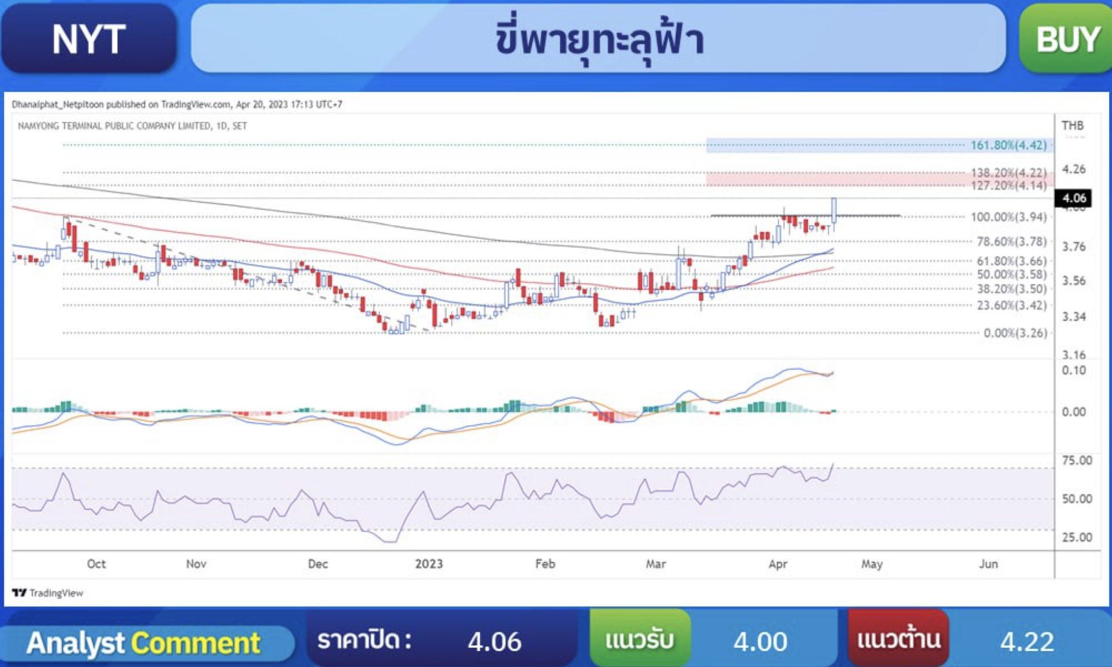Viewport: 1112px width, 667px height.
Task: Click the 38.20%(3.50) Fibonacci label
Action: [x=1011, y=289]
